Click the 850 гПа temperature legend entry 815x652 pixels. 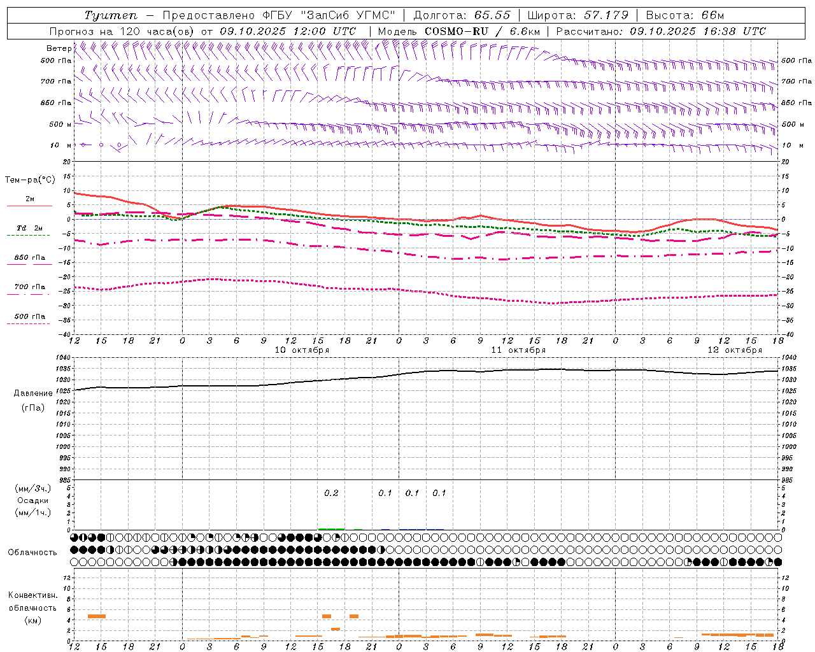[x=29, y=258]
